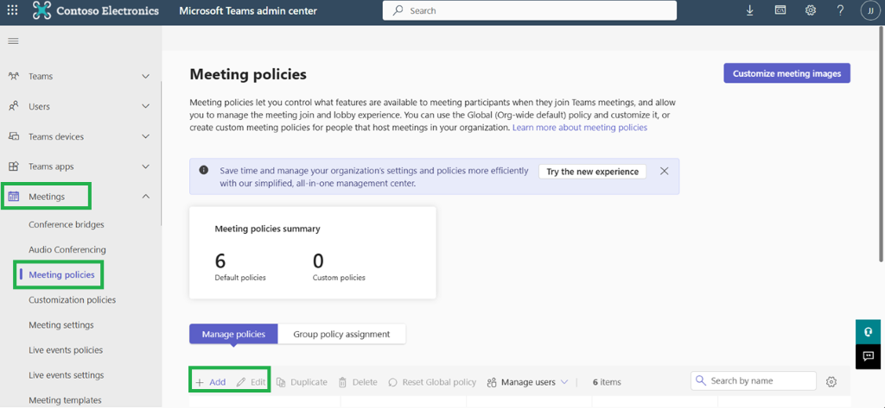
Task: Switch to Group policy assignment tab
Action: 341,334
